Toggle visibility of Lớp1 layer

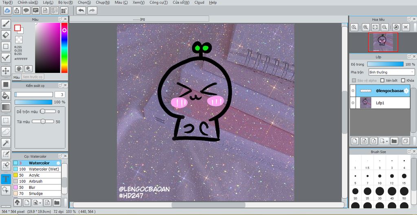pyautogui.click(x=353, y=103)
